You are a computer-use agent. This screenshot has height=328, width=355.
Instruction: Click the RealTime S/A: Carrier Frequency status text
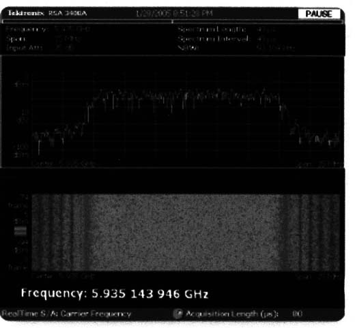(x=66, y=314)
